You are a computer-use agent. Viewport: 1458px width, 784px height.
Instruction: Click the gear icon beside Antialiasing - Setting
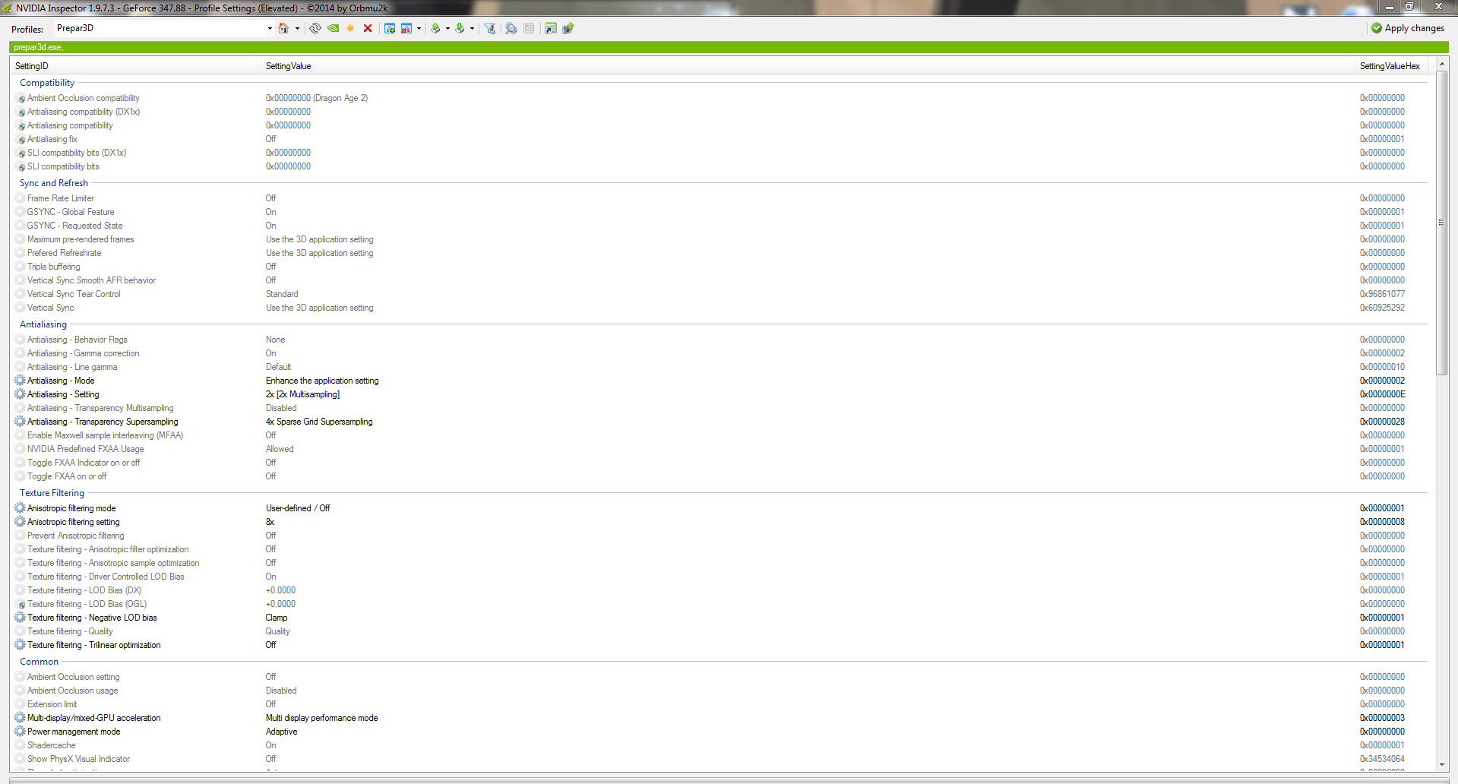pos(21,394)
